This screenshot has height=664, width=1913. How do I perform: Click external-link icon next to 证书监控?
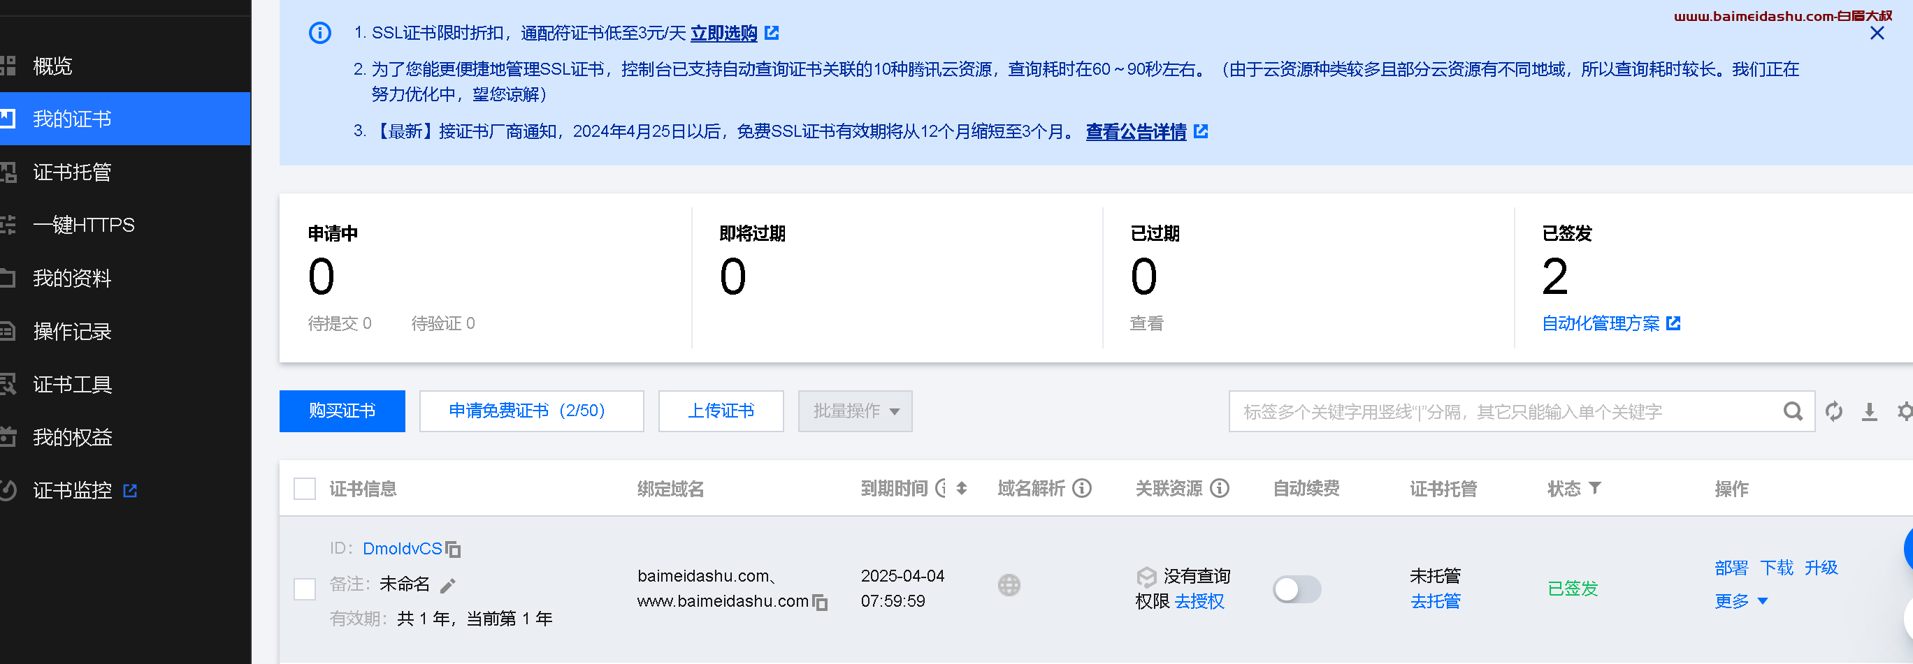pos(130,490)
